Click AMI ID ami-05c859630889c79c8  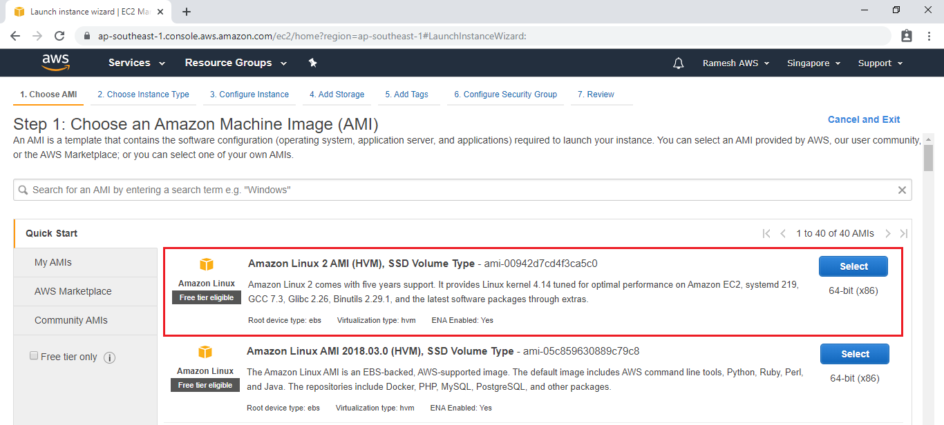pyautogui.click(x=581, y=351)
